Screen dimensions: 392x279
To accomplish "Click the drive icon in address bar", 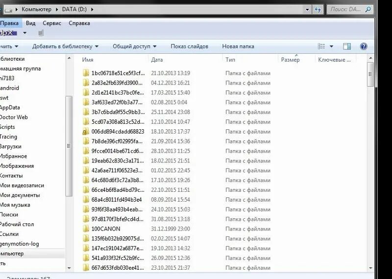I will pos(8,10).
